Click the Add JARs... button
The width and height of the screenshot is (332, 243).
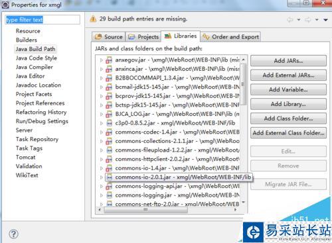tap(288, 61)
